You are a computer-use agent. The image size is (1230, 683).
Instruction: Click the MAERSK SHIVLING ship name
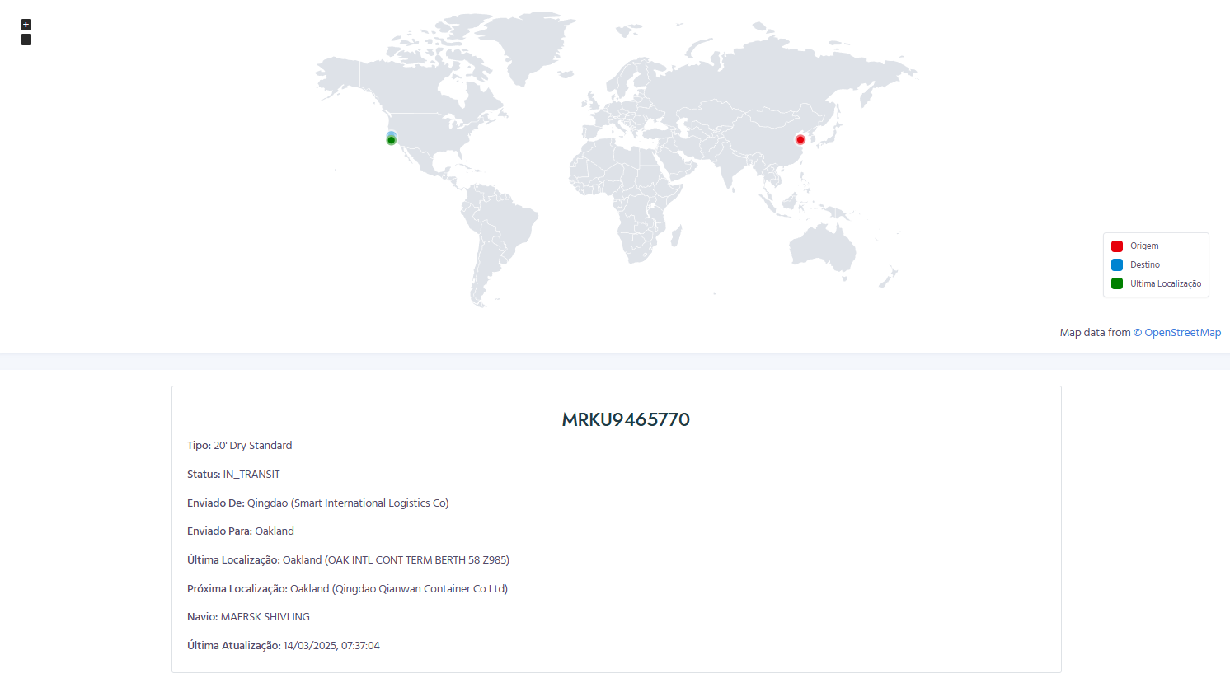pyautogui.click(x=265, y=617)
